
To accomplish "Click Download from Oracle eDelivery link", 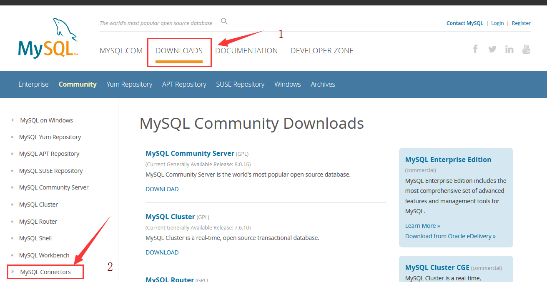I will pyautogui.click(x=450, y=236).
